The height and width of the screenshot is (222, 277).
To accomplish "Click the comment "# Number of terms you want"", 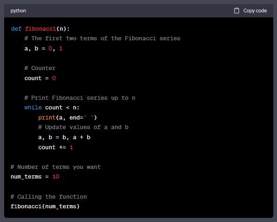I will 55,167.
